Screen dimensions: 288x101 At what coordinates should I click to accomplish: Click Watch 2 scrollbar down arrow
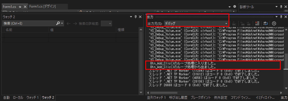coord(141,93)
